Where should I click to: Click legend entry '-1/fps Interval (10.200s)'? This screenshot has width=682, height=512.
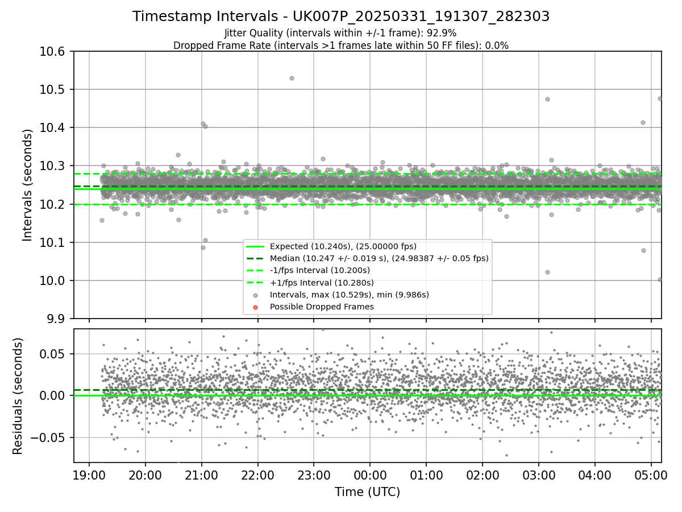pos(320,270)
